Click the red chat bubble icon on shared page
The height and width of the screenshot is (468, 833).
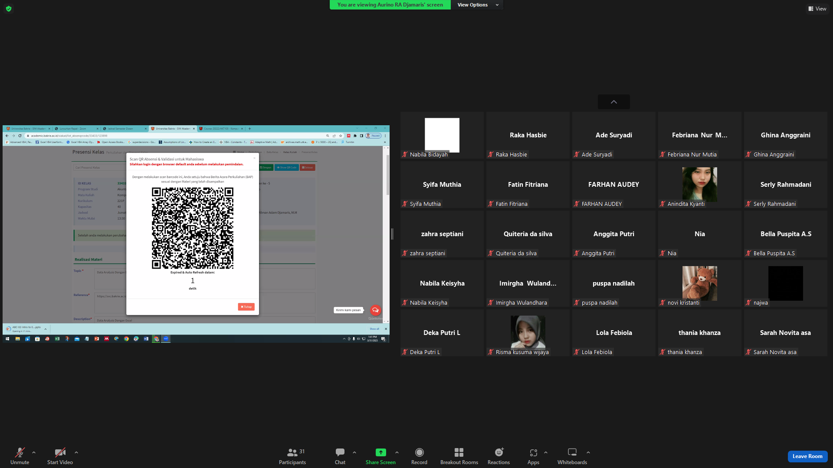[x=375, y=310]
